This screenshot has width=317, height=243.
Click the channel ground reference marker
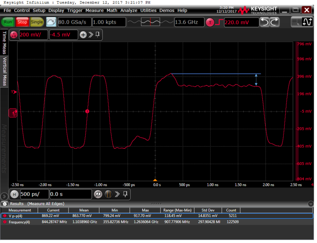(x=13, y=113)
